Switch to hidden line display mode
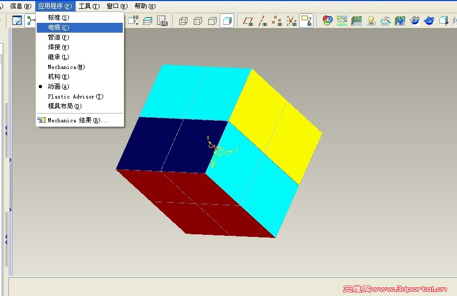 tap(198, 21)
